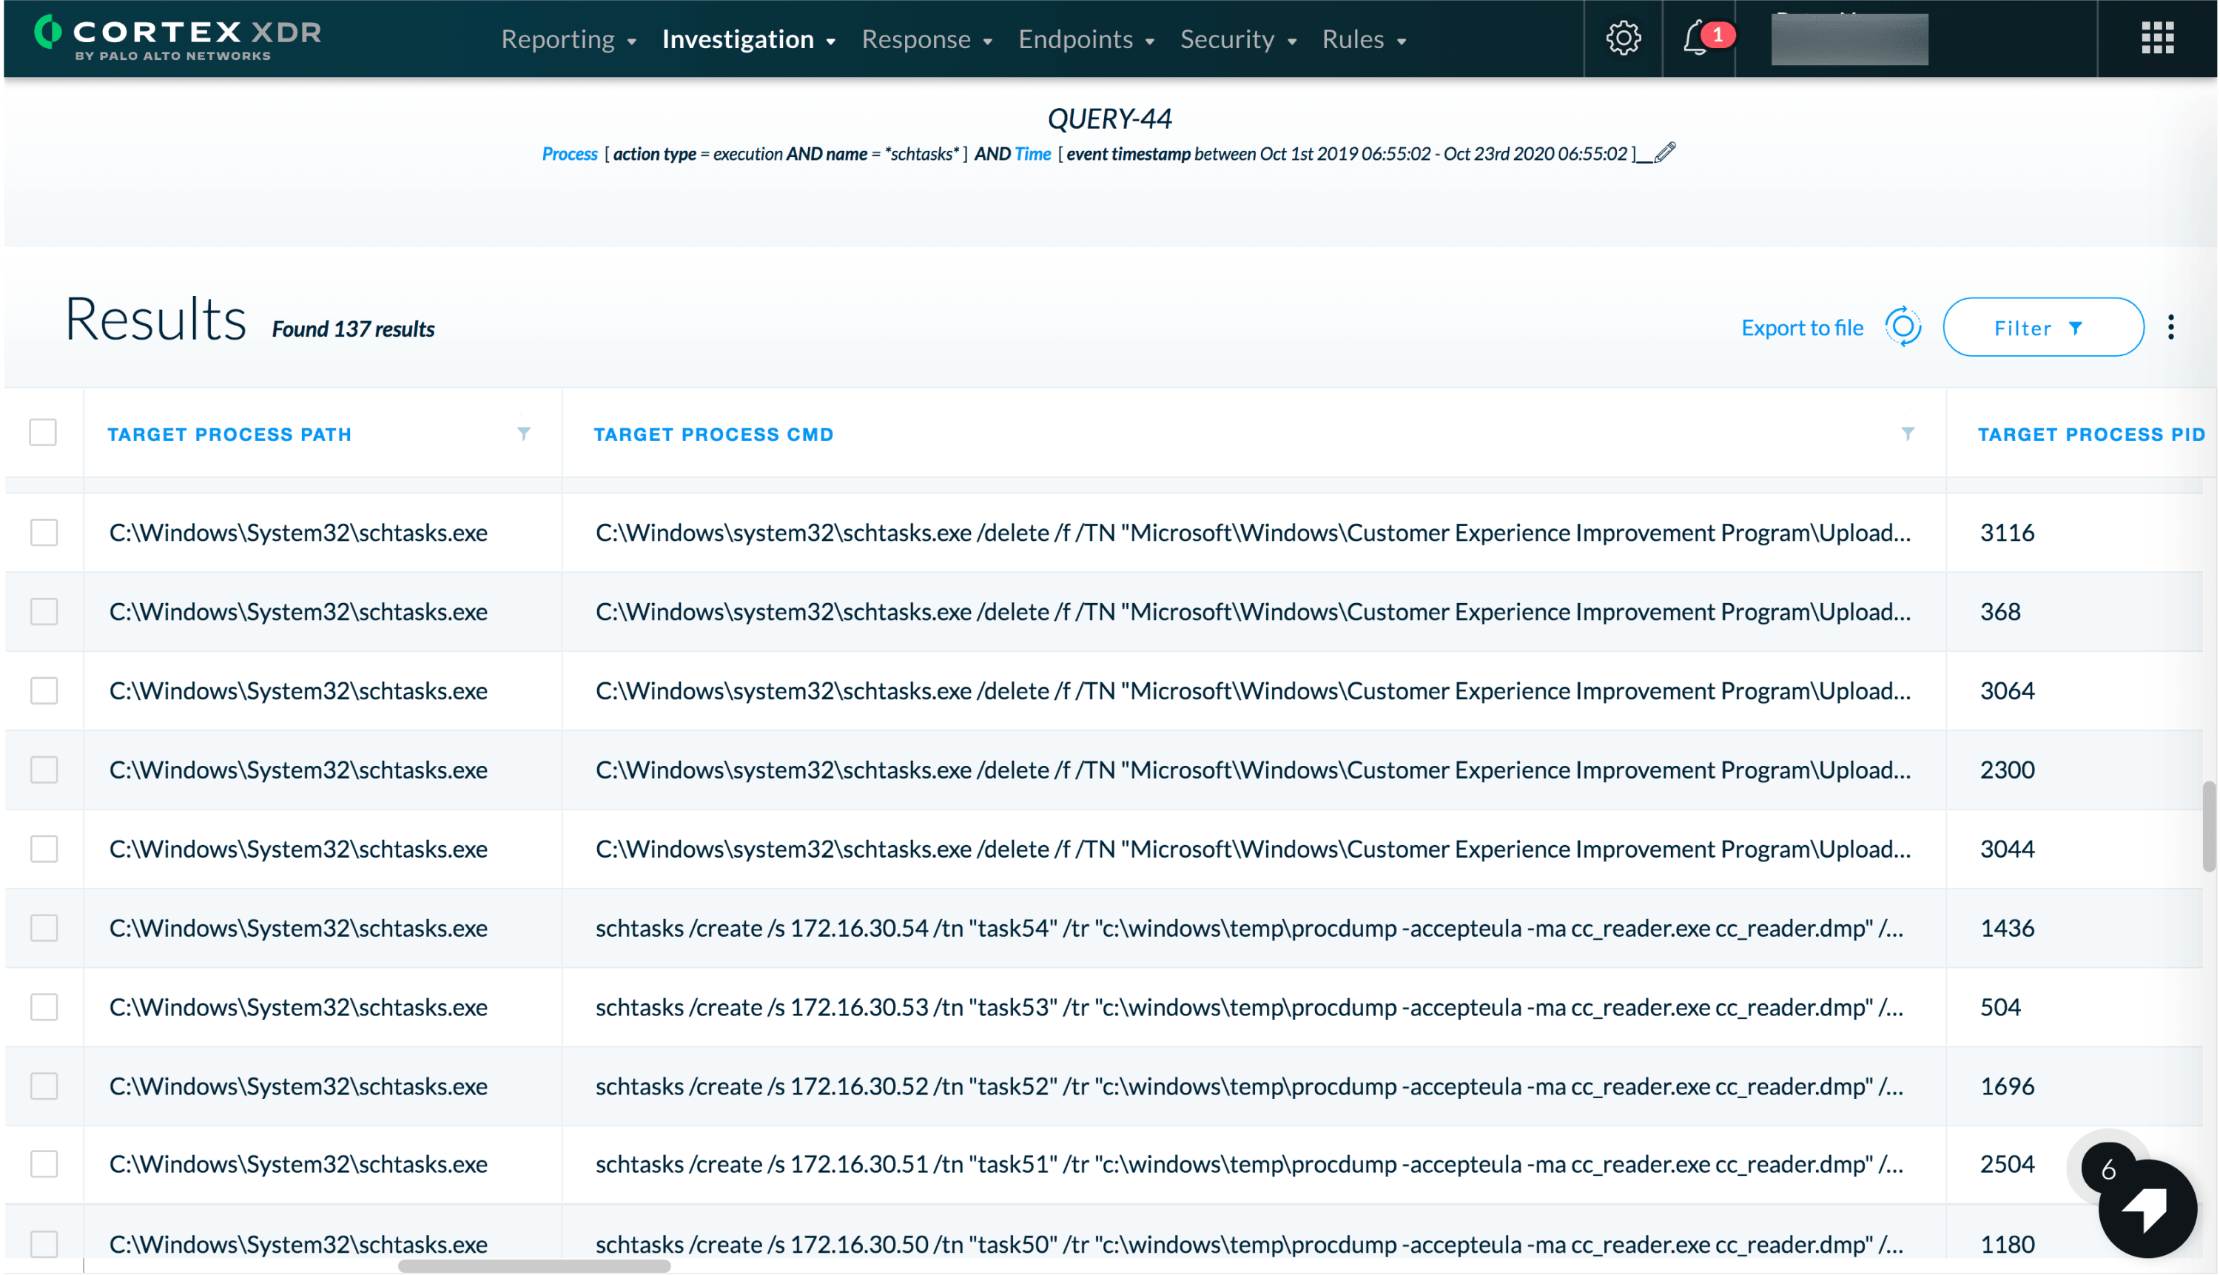Open the three-dot more options menu
The height and width of the screenshot is (1275, 2220).
(x=2170, y=328)
